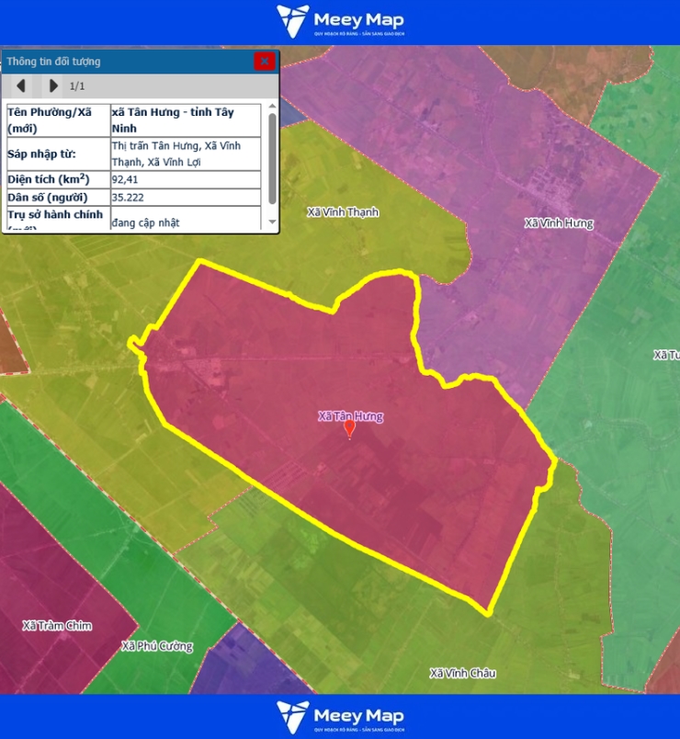Click the Xã Tân Hưng label text
This screenshot has width=680, height=739.
pyautogui.click(x=350, y=416)
